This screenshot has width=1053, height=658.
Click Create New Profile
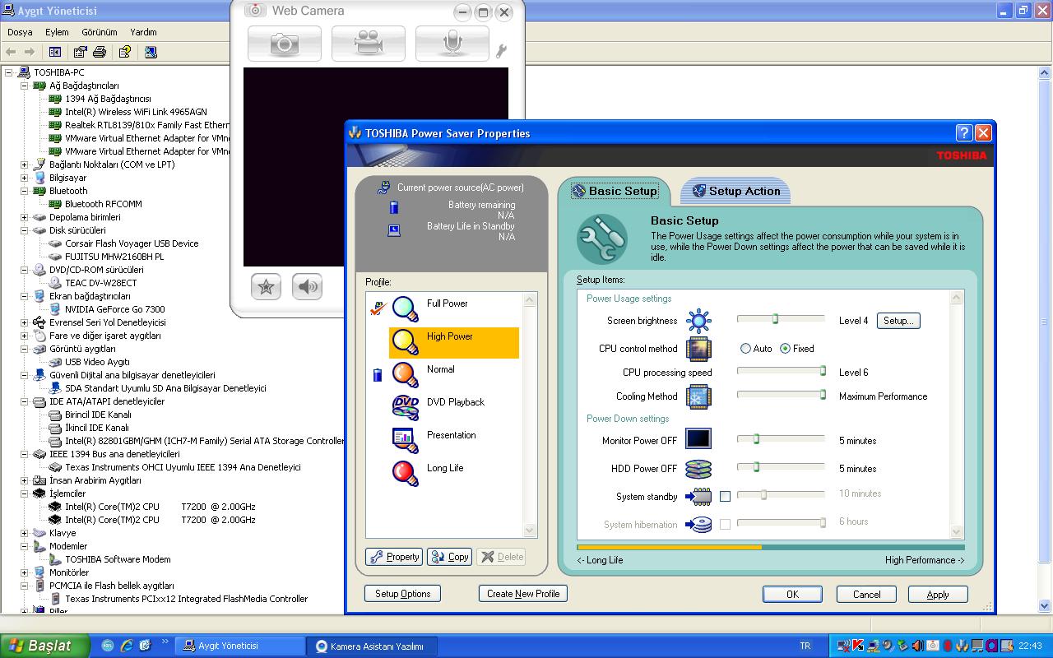point(523,594)
